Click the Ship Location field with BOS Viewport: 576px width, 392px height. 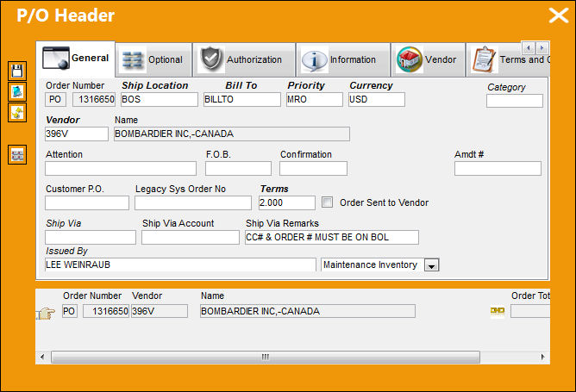click(159, 99)
